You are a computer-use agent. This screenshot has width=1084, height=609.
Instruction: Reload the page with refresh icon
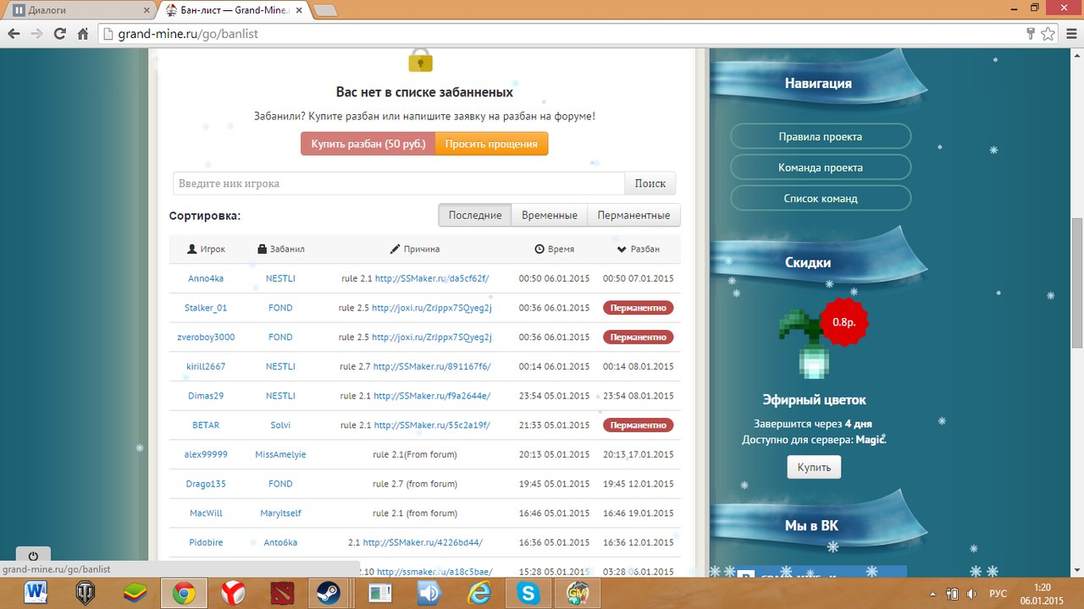pos(59,34)
